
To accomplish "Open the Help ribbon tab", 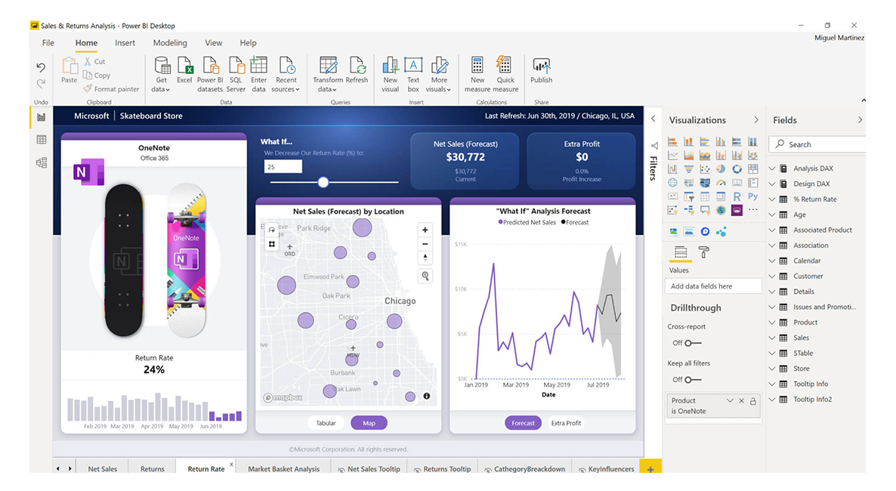I will click(248, 43).
